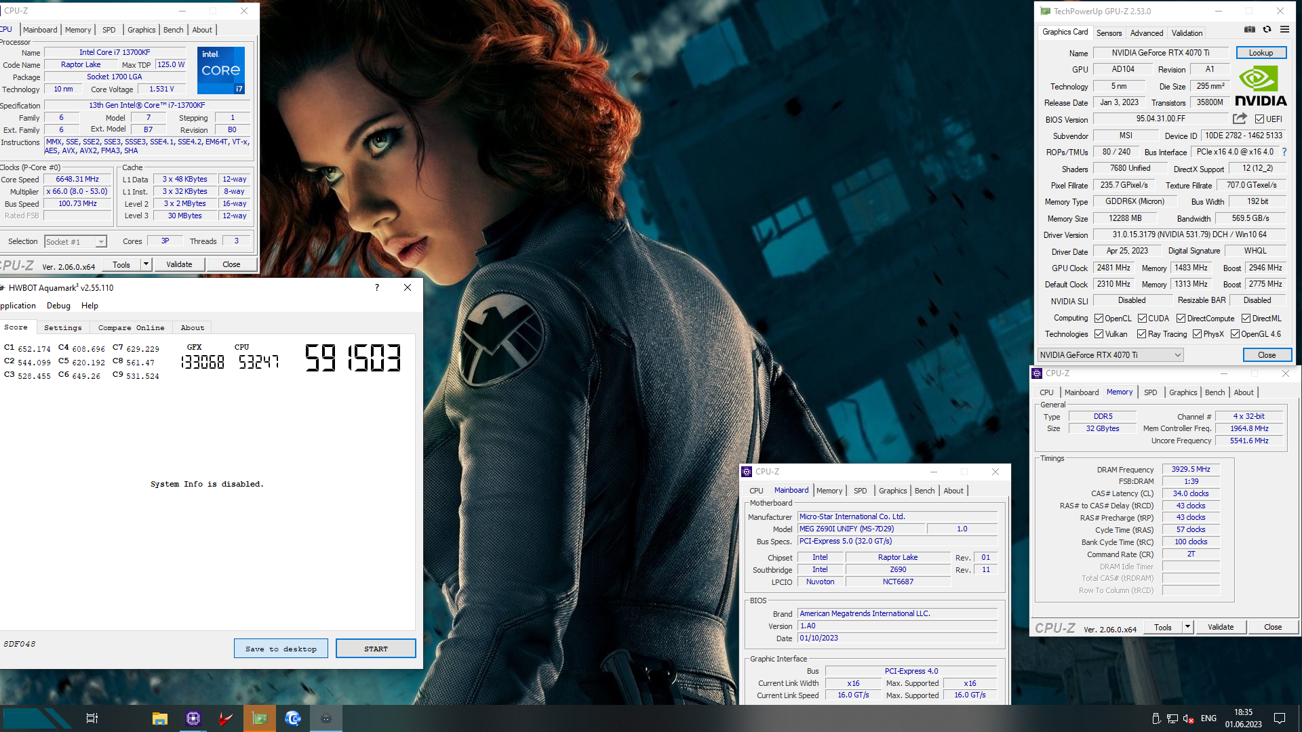
Task: Toggle the DirectCompute checkbox
Action: 1181,319
